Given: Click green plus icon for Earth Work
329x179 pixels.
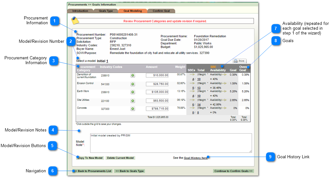Looking at the screenshot, I should (133, 92).
